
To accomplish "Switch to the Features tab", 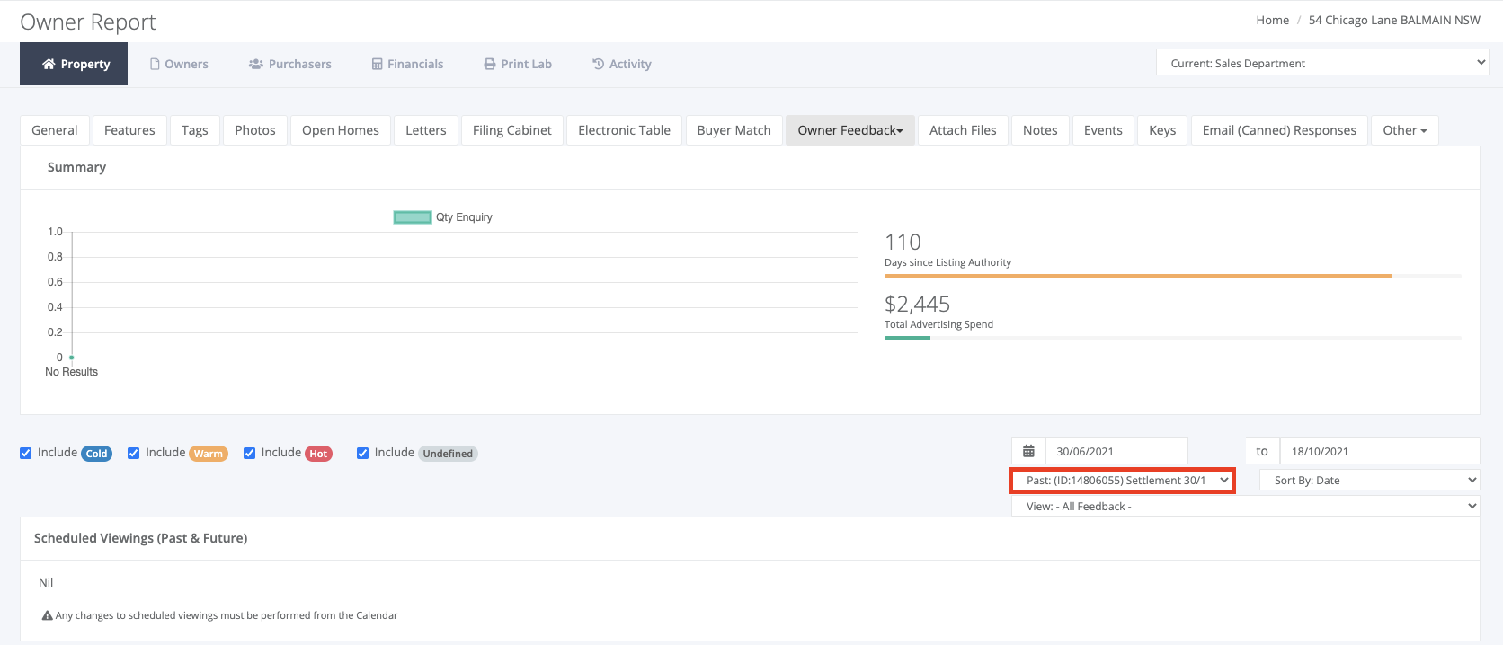I will (129, 130).
